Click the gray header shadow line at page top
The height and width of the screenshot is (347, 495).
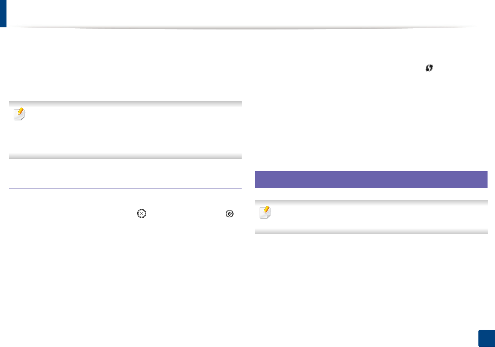[242, 28]
